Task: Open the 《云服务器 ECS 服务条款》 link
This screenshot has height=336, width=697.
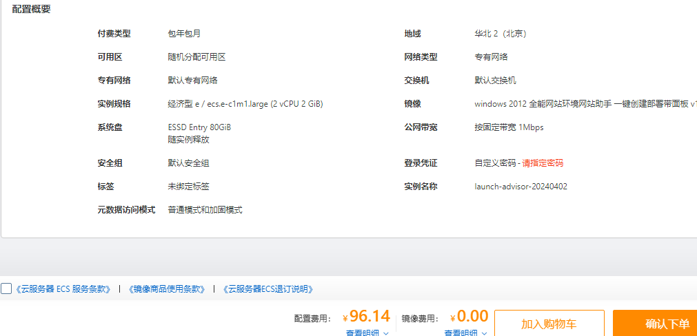Action: click(x=63, y=289)
